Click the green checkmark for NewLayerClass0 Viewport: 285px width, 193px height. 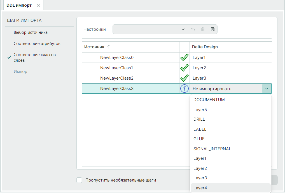(x=184, y=58)
